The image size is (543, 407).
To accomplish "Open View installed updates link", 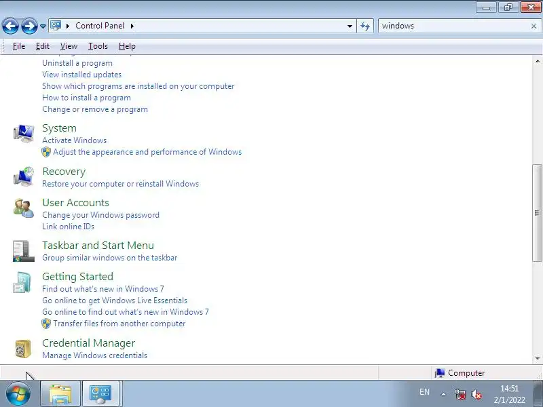I will pyautogui.click(x=81, y=75).
